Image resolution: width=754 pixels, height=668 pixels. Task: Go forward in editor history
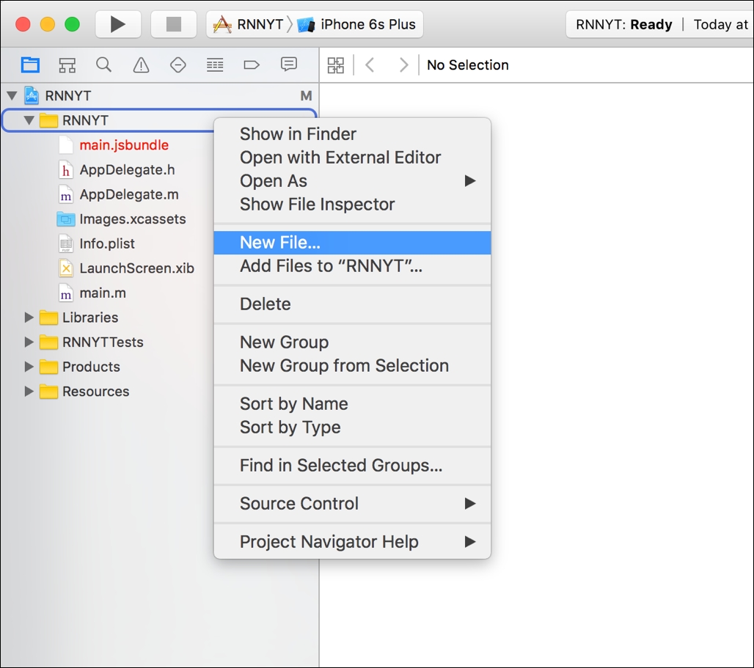(x=404, y=65)
